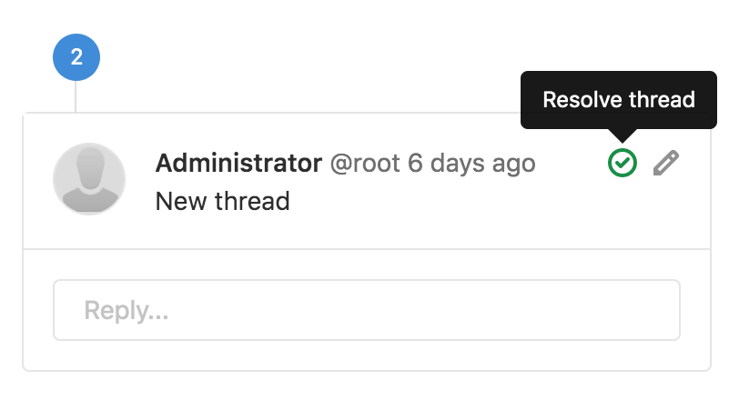Click the pencil icon to edit comment

click(666, 164)
